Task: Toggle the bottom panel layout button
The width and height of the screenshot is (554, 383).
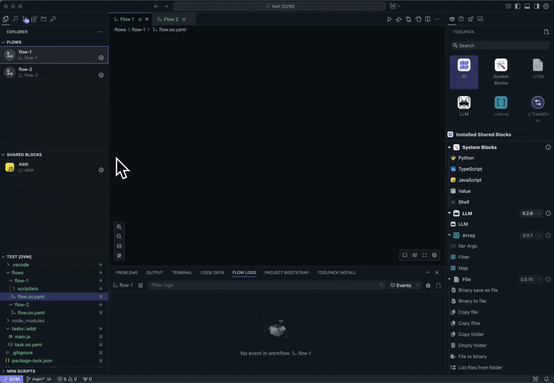Action: (527, 6)
